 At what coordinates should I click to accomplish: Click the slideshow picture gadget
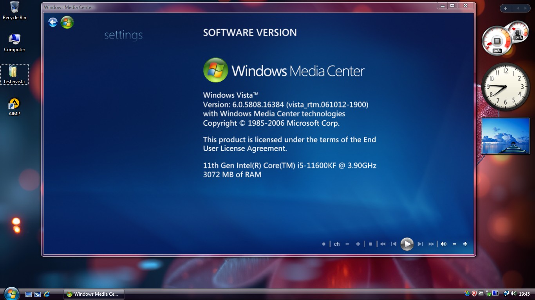tap(505, 136)
